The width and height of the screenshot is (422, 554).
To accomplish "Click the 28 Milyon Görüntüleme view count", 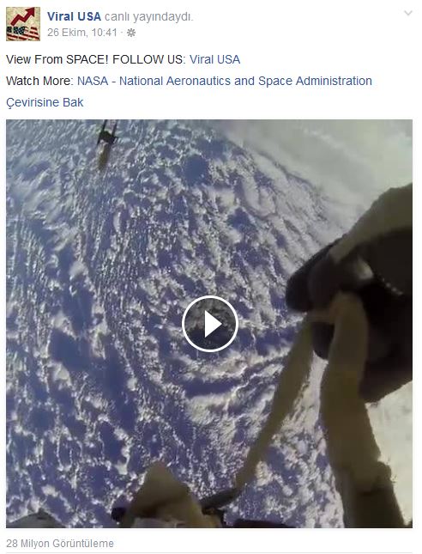I will [x=60, y=543].
